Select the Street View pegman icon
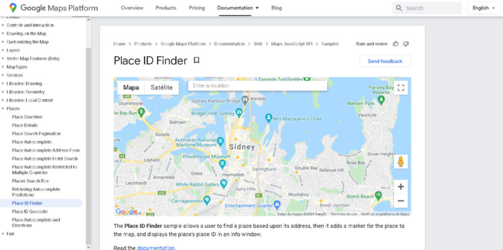503x250 pixels. (401, 162)
